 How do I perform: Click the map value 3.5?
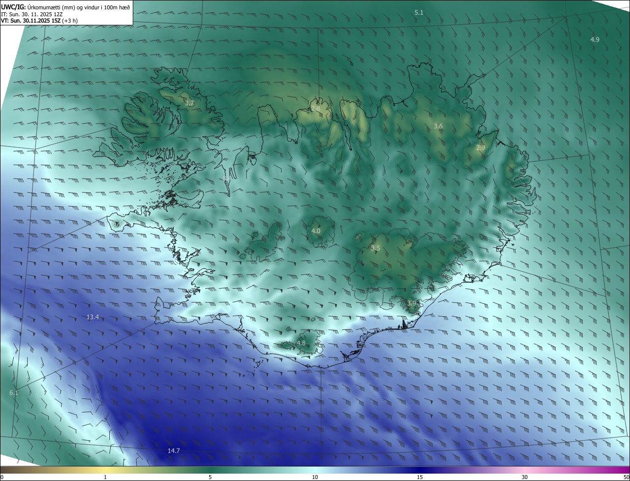[376, 248]
